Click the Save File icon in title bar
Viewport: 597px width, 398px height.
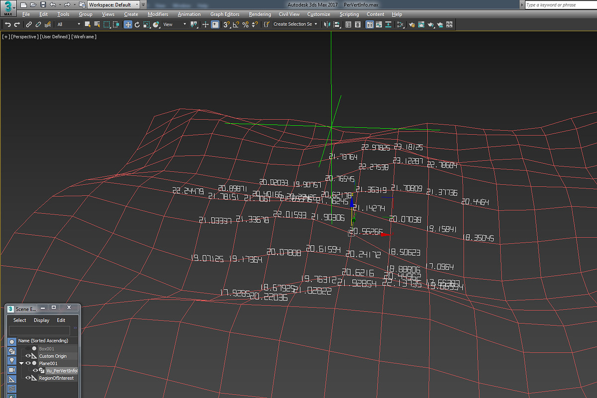[42, 5]
